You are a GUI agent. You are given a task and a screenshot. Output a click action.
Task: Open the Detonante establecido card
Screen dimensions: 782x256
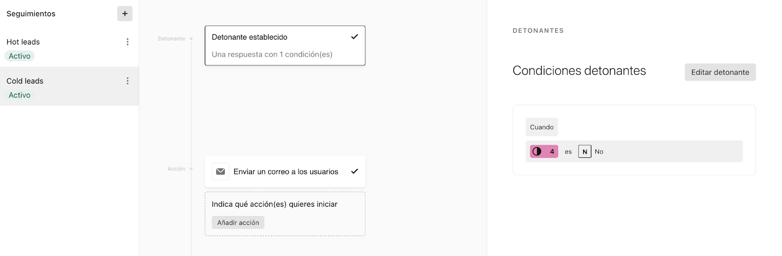pyautogui.click(x=285, y=45)
